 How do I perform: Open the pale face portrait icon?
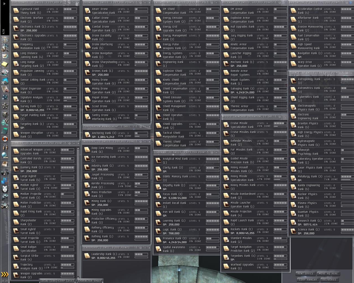5,189
